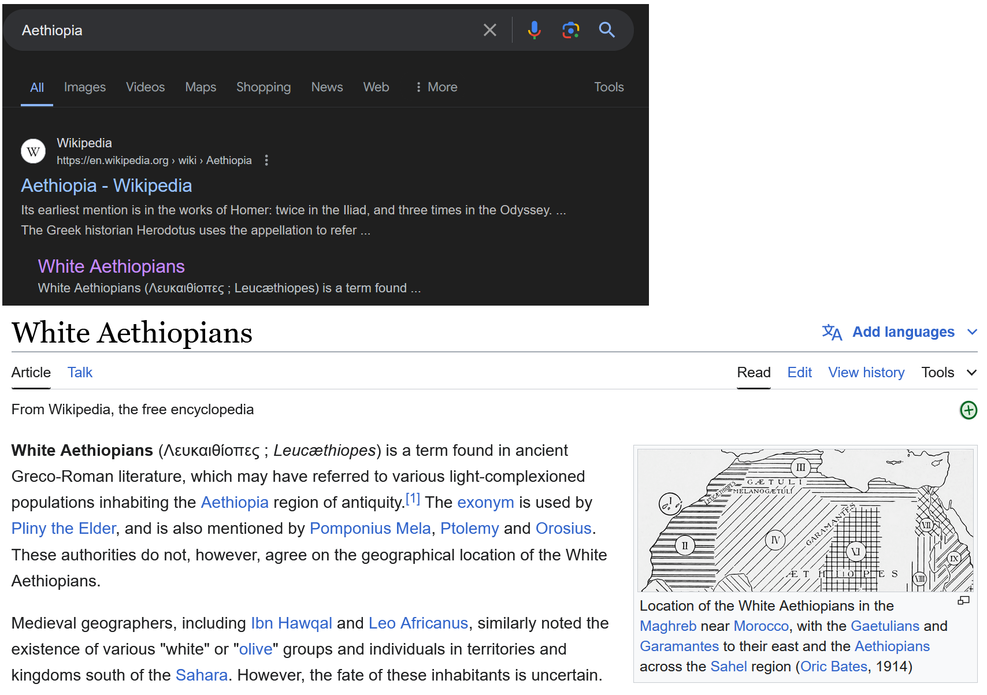Click the green plus icon

pyautogui.click(x=969, y=410)
